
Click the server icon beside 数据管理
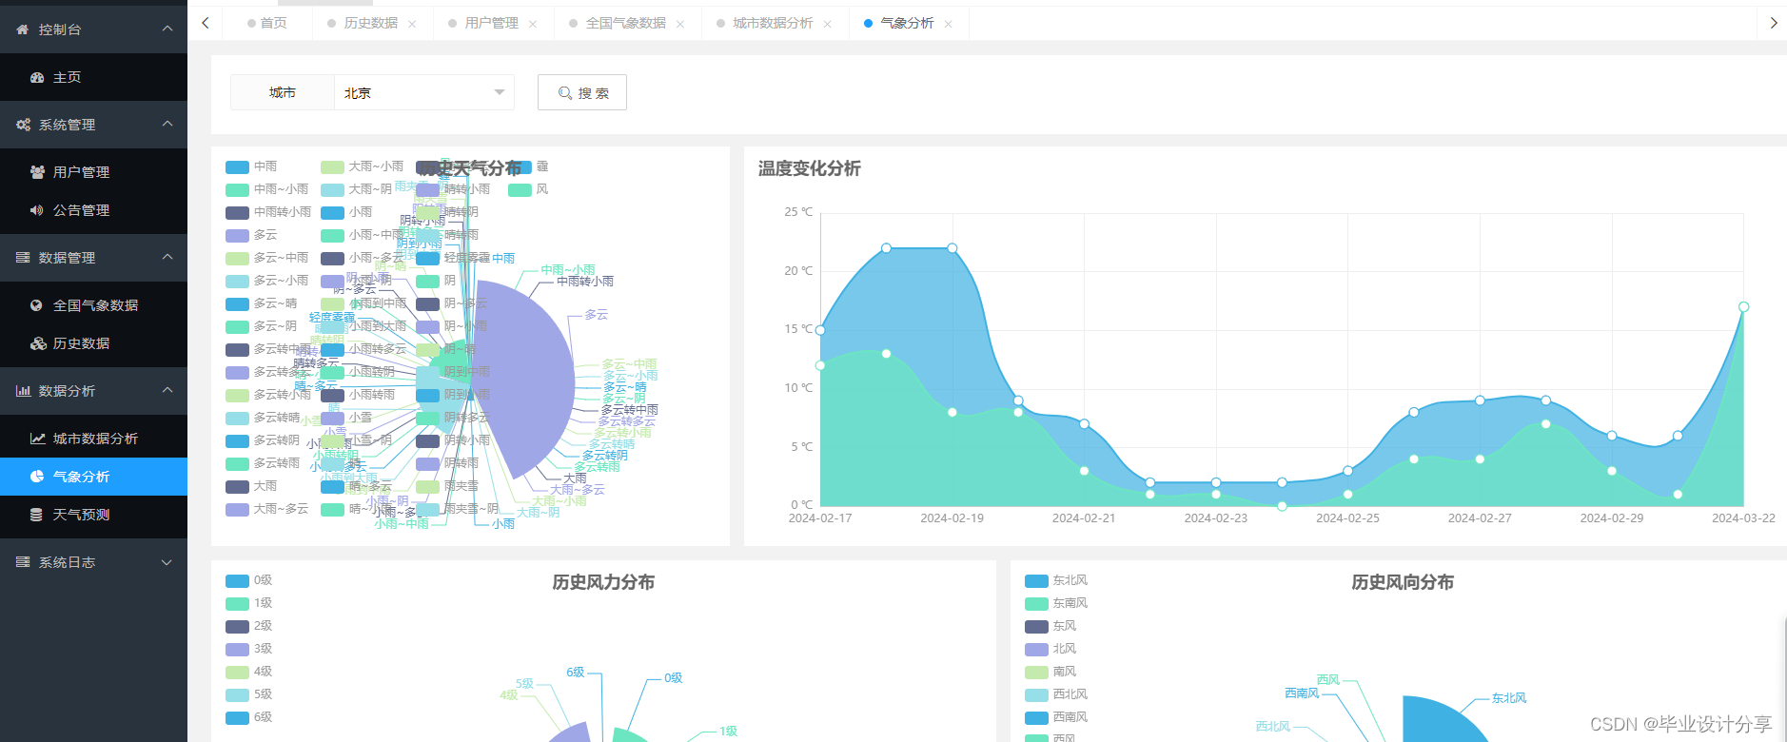(23, 258)
